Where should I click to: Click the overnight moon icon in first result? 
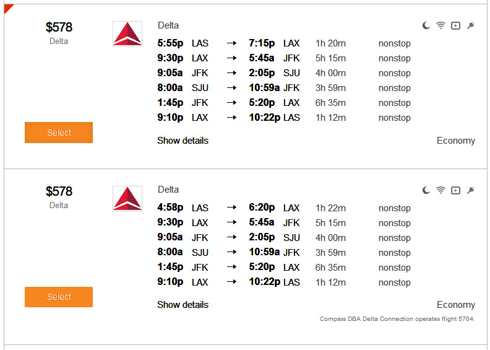[x=426, y=26]
